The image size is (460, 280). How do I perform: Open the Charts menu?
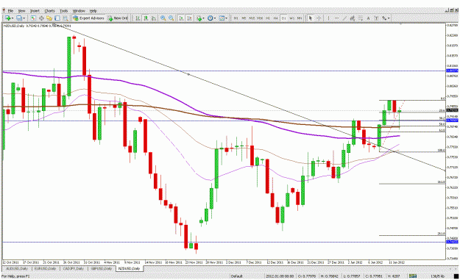(49, 11)
